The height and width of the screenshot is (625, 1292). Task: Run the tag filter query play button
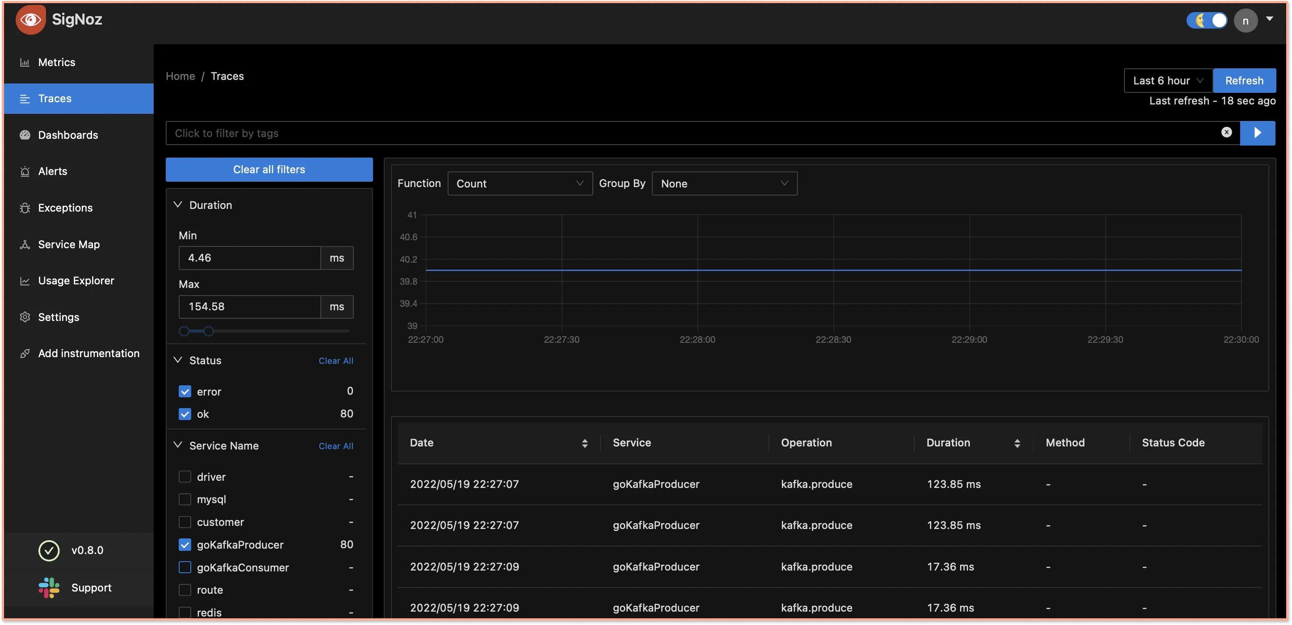pos(1258,133)
